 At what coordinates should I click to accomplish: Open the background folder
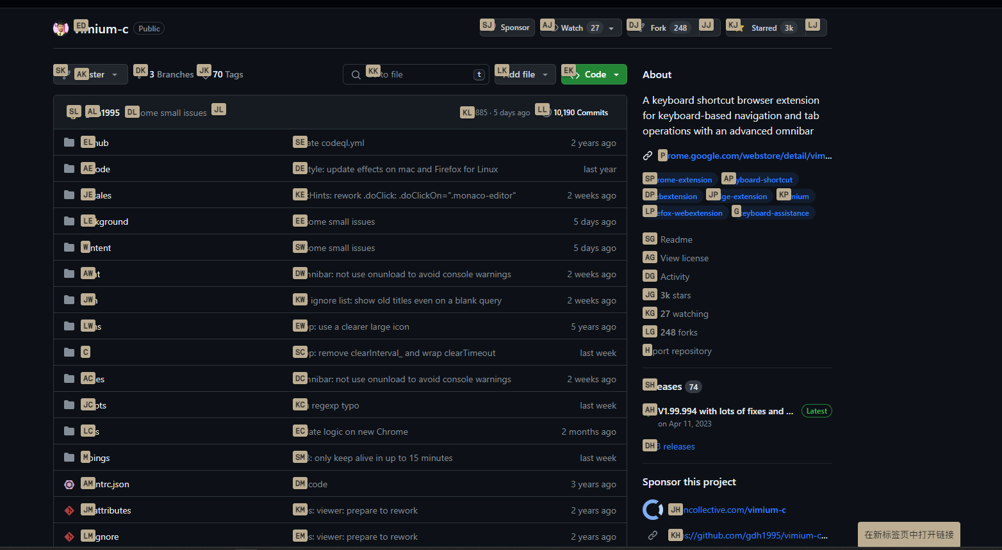[105, 222]
